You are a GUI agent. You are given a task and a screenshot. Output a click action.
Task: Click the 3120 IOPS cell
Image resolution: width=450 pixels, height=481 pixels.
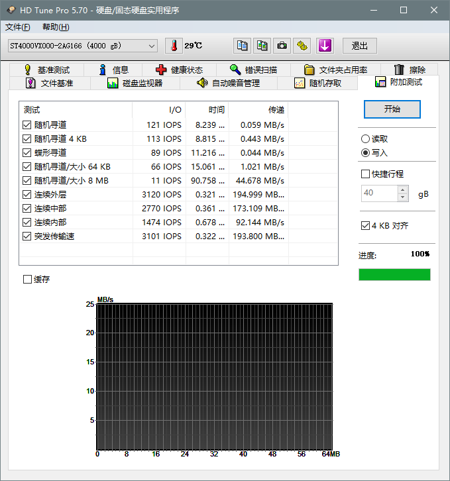click(162, 195)
